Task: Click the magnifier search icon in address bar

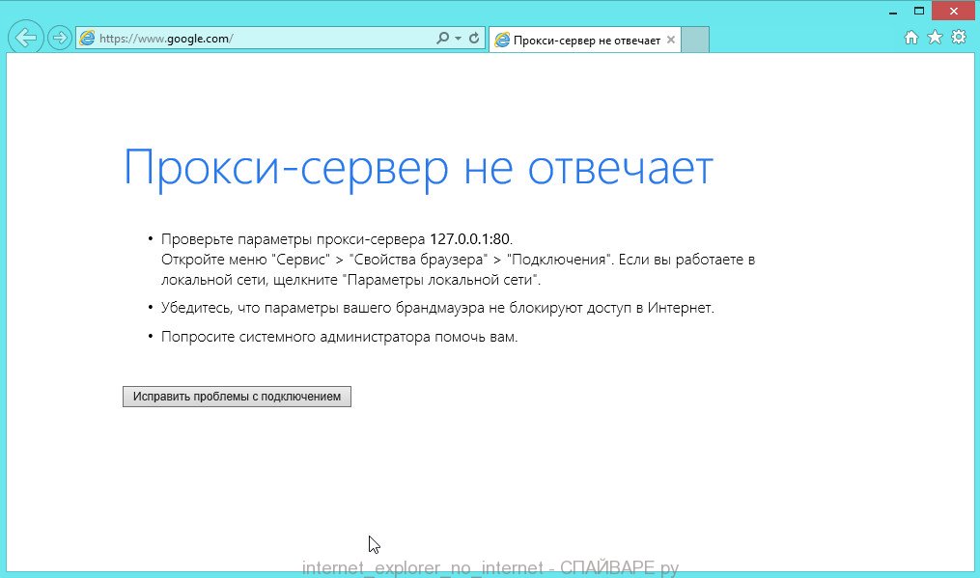Action: pyautogui.click(x=442, y=39)
